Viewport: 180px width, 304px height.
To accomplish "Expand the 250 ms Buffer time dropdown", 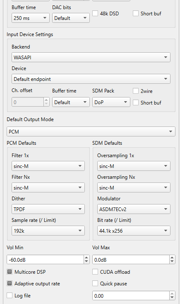I will (31, 18).
